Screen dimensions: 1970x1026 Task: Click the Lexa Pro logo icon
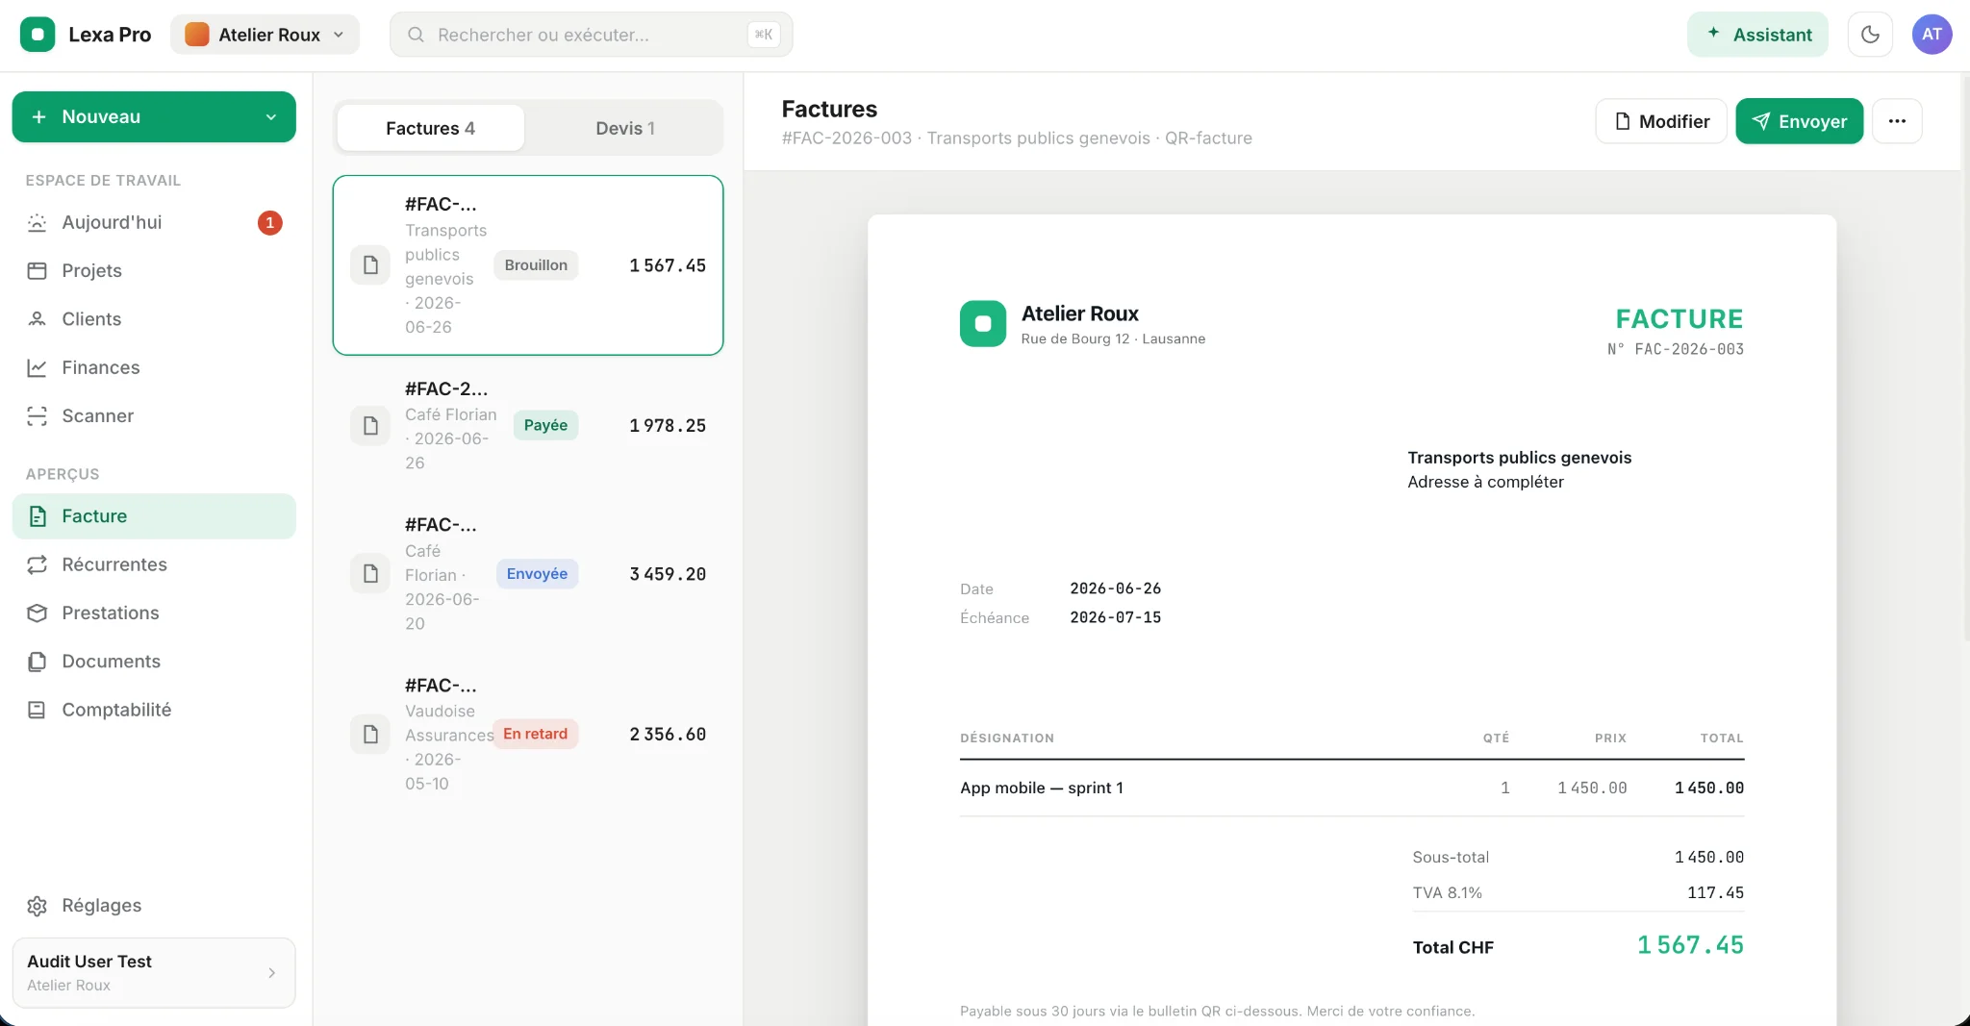tap(38, 35)
